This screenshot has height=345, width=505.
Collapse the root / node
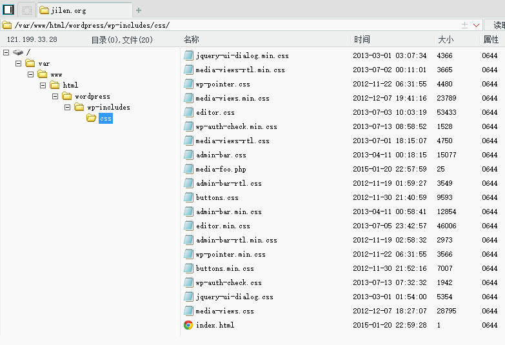coord(6,52)
